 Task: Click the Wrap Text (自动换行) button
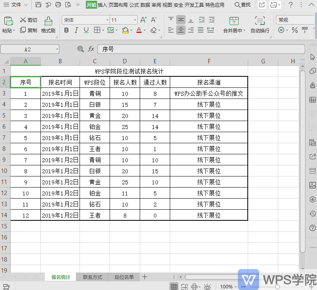260,25
